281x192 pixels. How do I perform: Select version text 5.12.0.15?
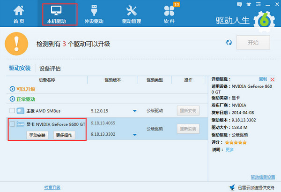pyautogui.click(x=99, y=111)
